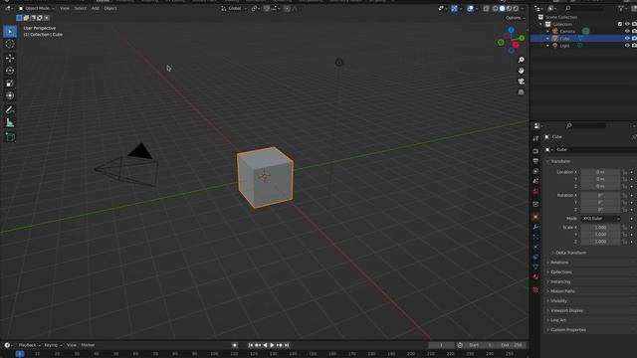Select the Select Box tool

coord(10,31)
